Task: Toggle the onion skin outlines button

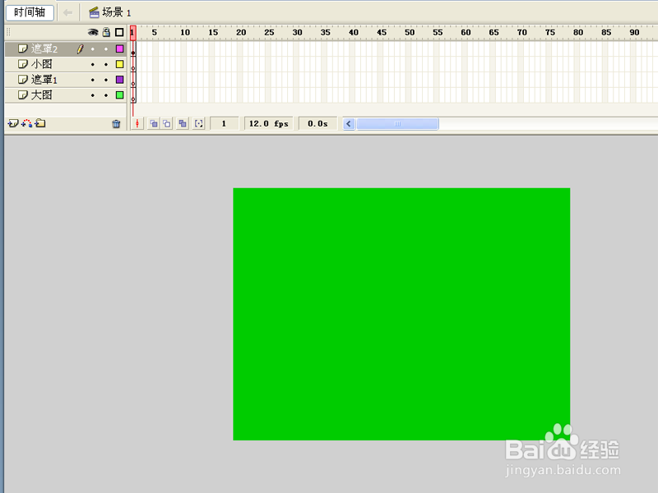Action: coord(167,124)
